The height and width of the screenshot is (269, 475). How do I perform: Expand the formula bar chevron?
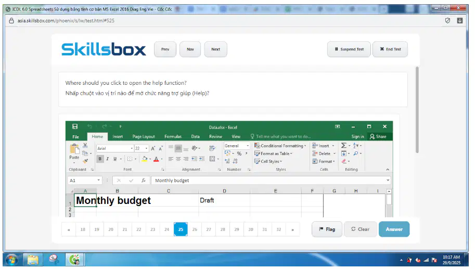tap(388, 180)
